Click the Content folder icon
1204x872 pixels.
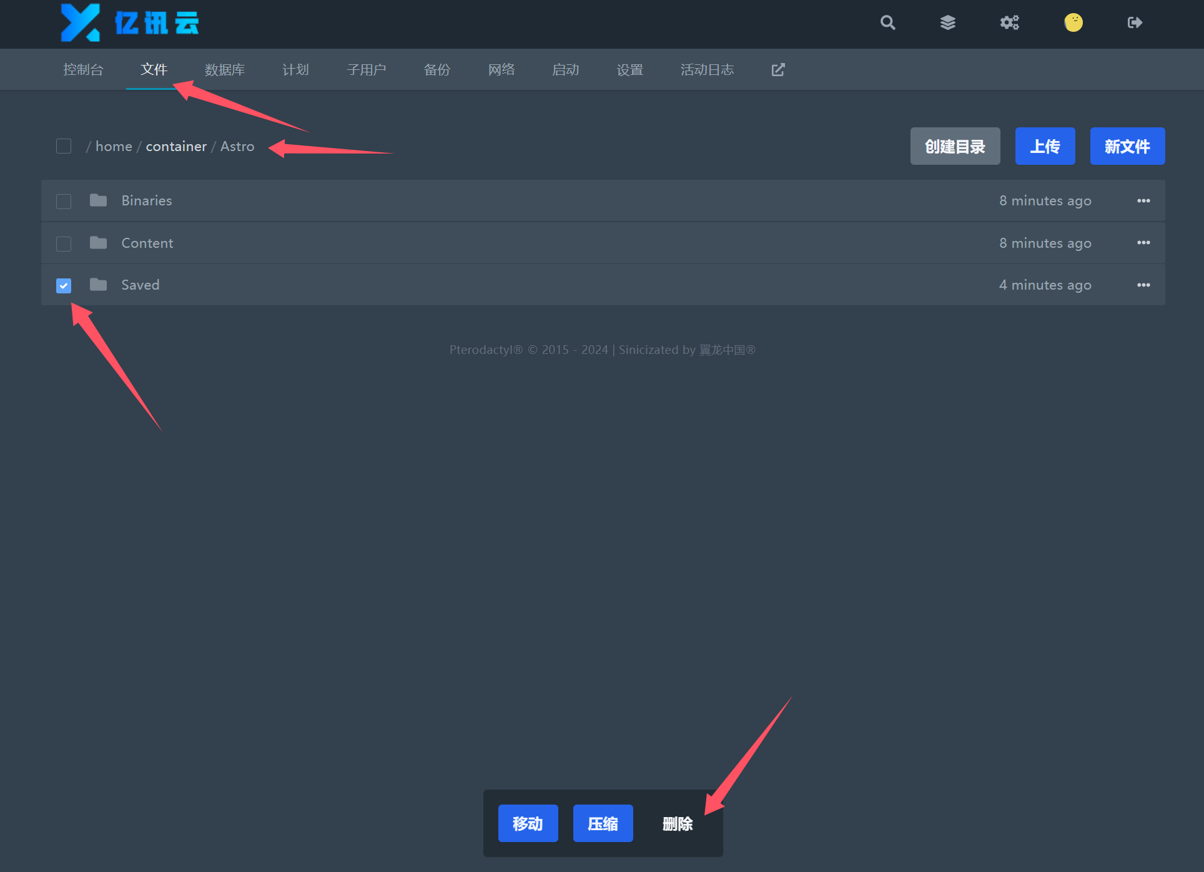tap(98, 243)
